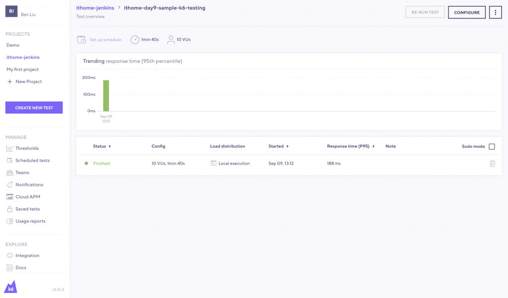Enable the Sudo mode checkbox

pos(492,146)
